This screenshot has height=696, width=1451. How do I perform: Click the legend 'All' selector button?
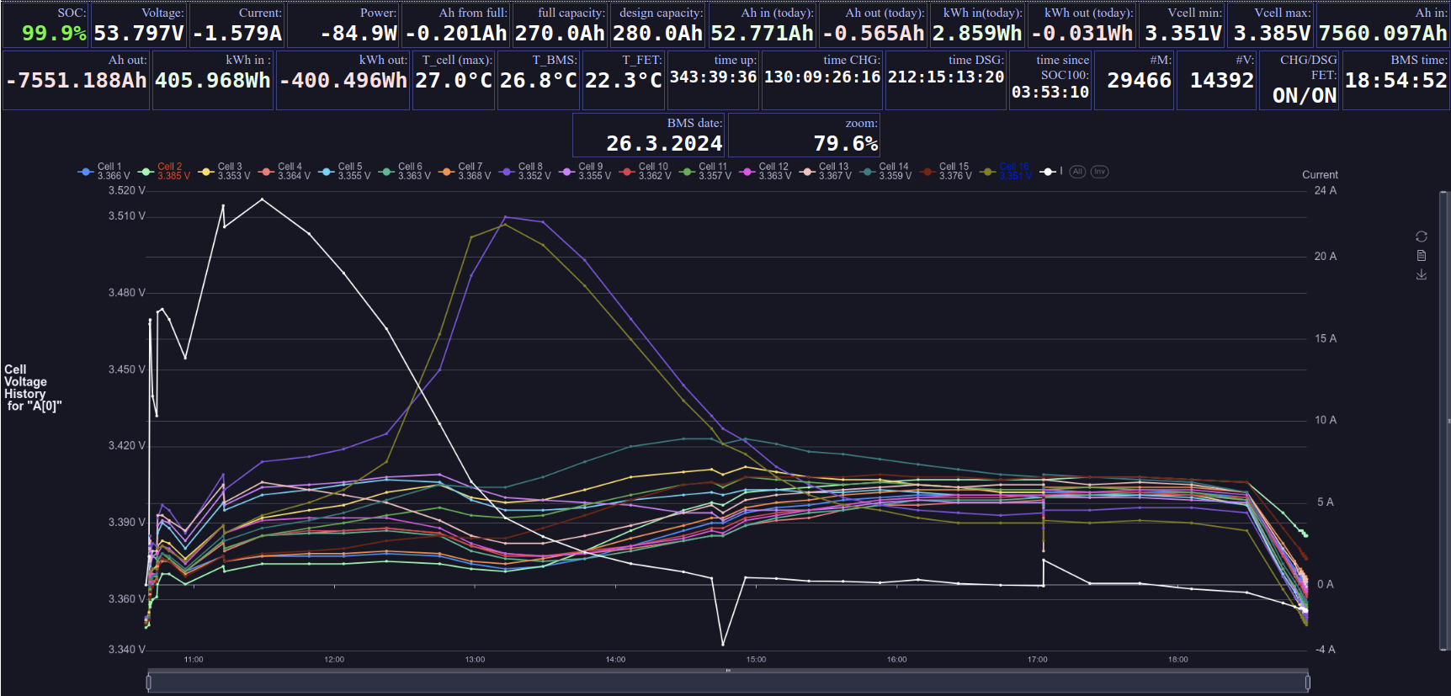click(1077, 172)
